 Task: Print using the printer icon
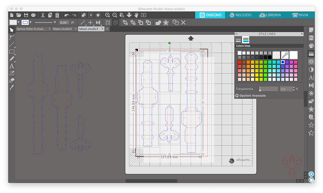[x=33, y=15]
